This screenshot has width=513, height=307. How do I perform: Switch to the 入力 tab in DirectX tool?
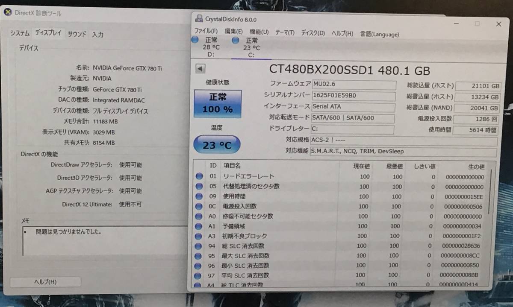[97, 35]
